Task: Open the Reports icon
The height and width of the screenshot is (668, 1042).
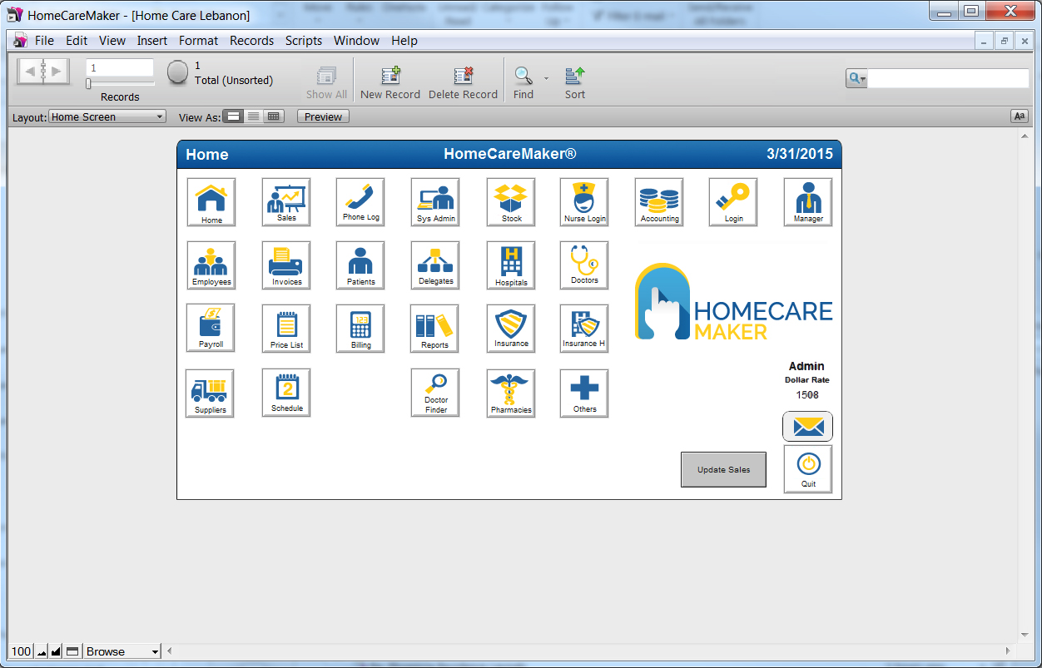Action: (x=434, y=328)
